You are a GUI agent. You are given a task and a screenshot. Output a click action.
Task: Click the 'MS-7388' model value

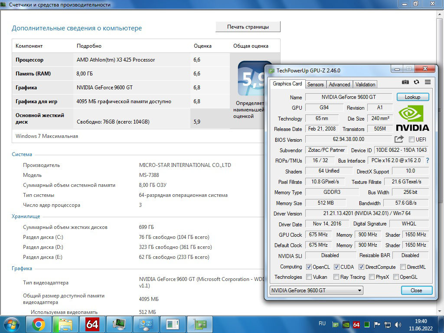point(149,175)
